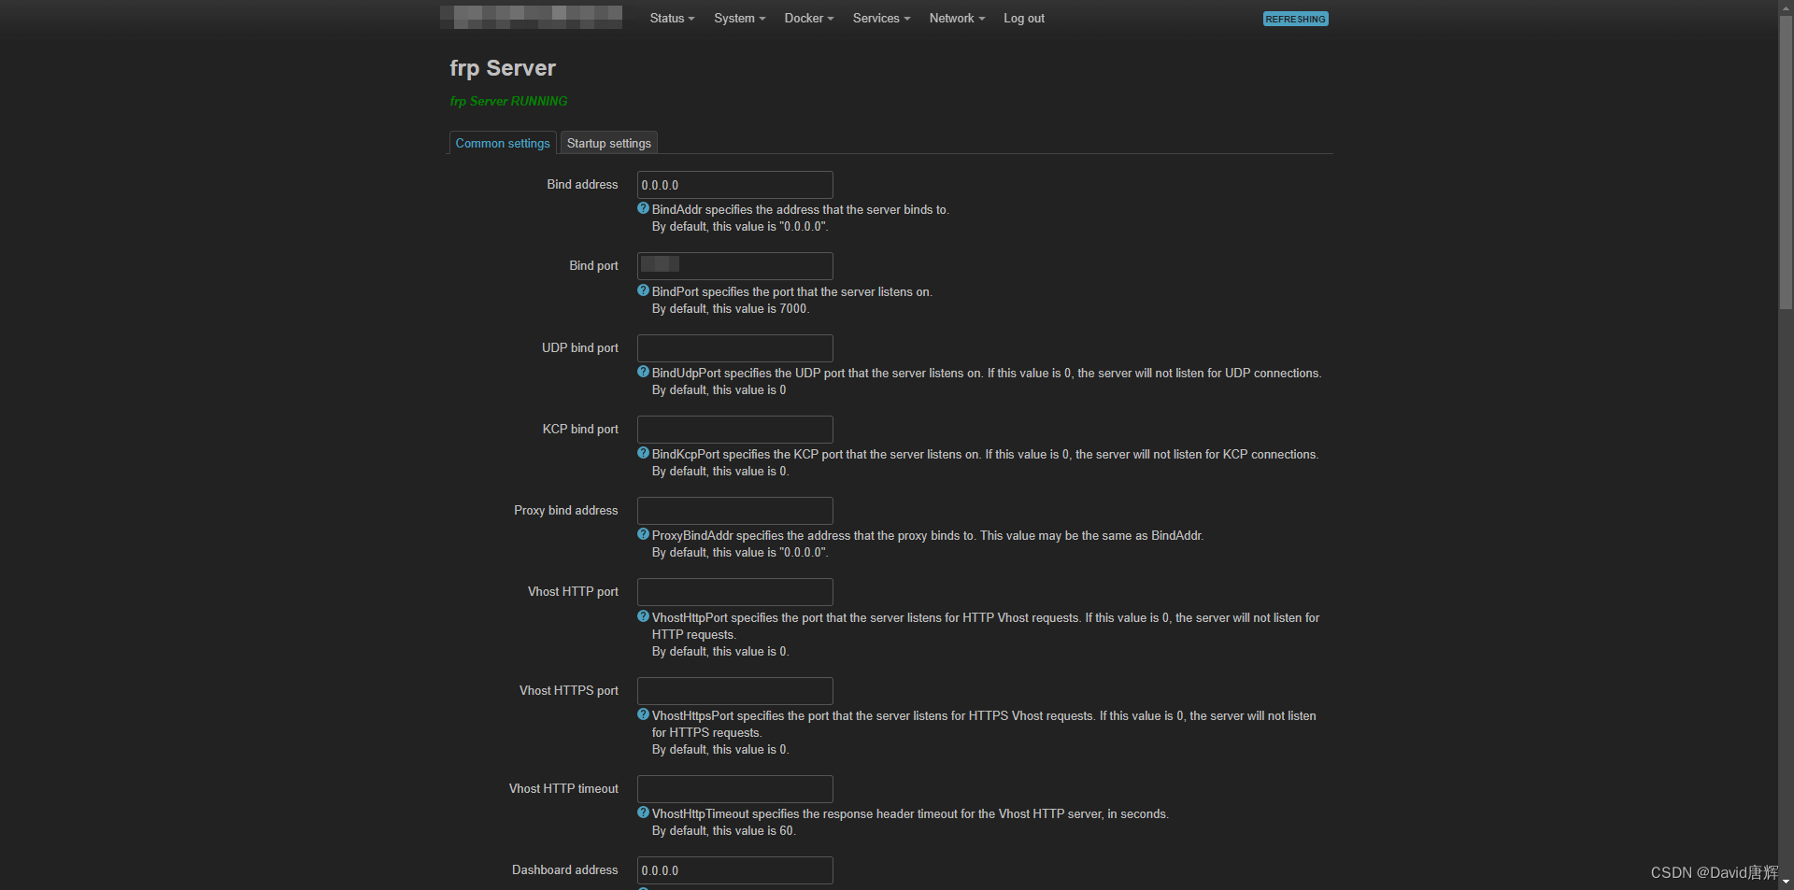Click the 'frp Server RUNNING' status text

point(508,101)
